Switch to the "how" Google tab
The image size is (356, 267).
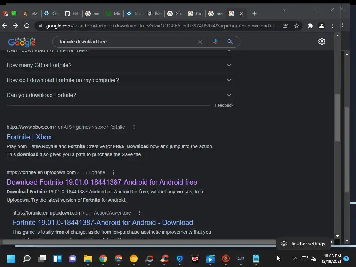[216, 14]
